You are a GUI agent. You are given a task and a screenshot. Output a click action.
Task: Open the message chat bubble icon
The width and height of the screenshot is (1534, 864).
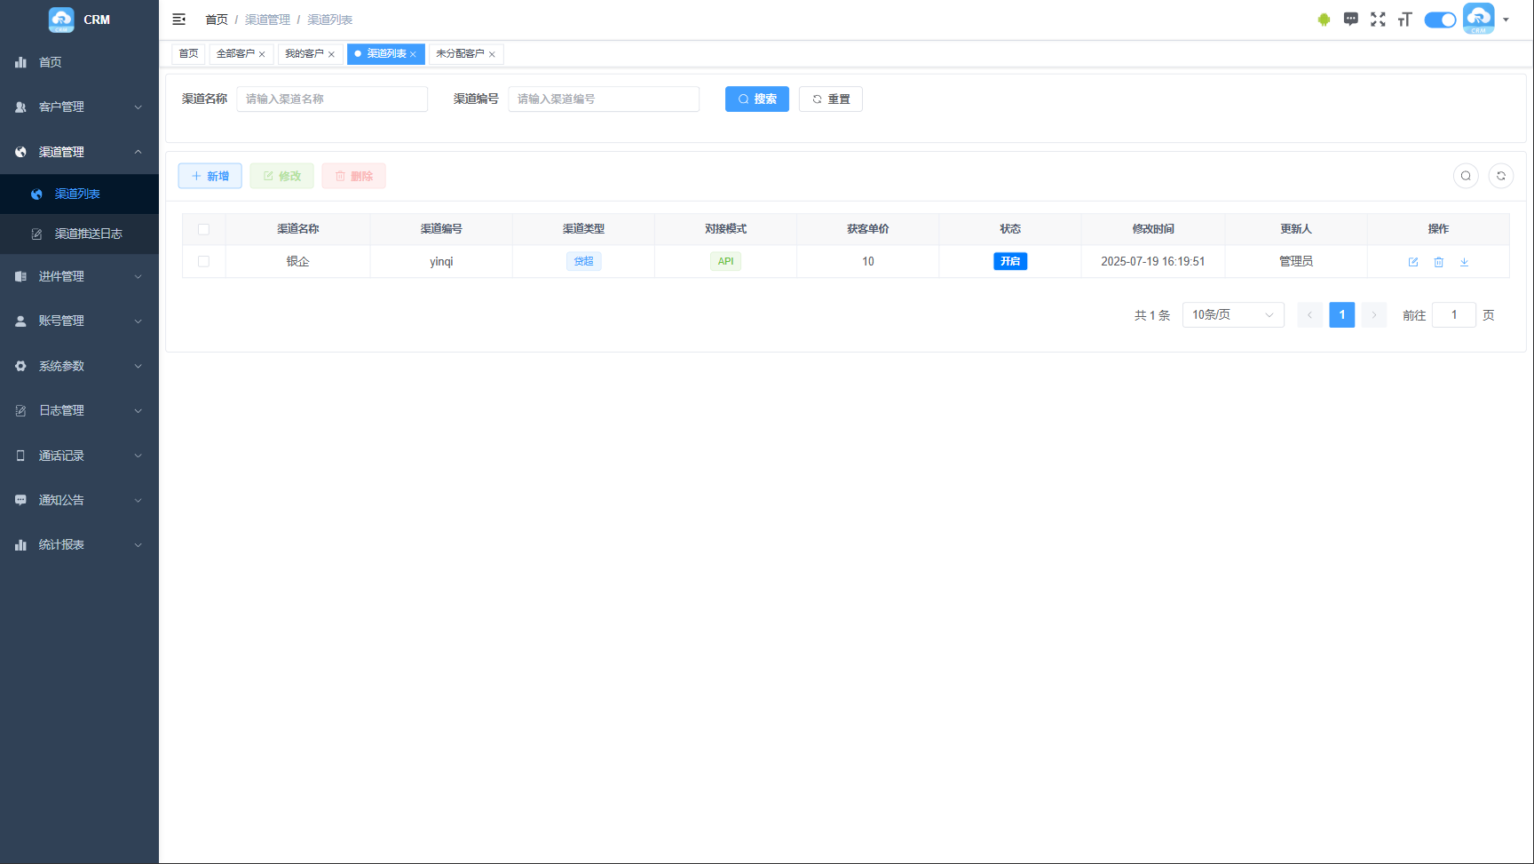point(1350,20)
